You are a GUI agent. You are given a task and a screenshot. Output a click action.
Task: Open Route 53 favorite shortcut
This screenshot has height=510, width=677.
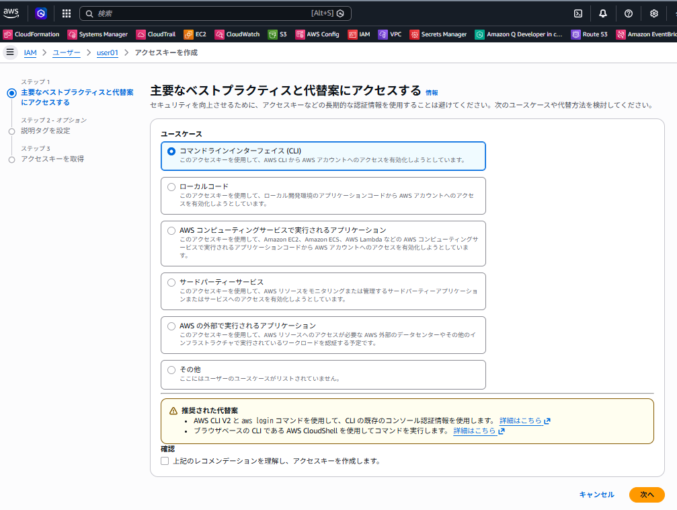tap(590, 34)
